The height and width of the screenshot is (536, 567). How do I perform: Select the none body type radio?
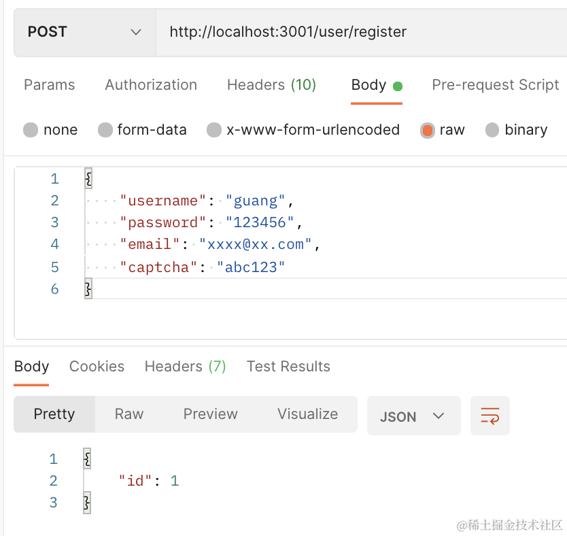31,130
